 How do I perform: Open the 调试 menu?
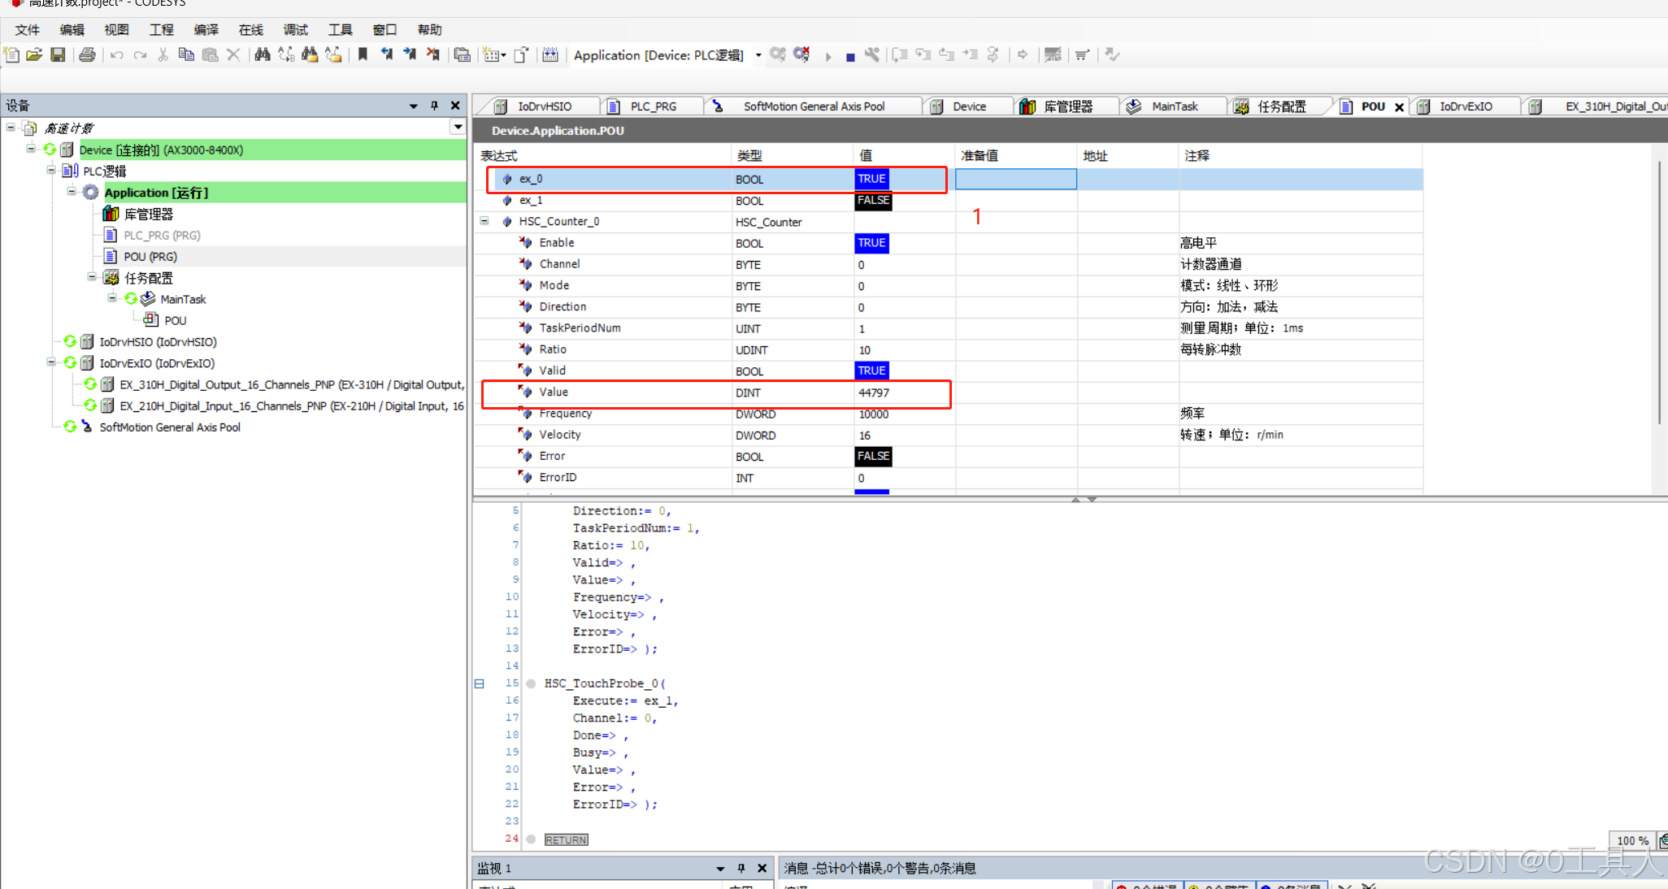(x=295, y=30)
